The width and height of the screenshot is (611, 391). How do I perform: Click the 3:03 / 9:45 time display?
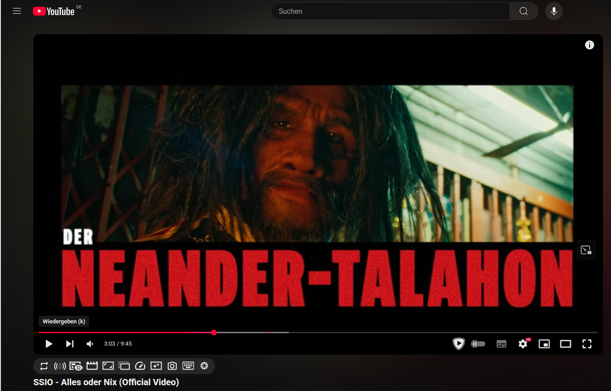118,344
